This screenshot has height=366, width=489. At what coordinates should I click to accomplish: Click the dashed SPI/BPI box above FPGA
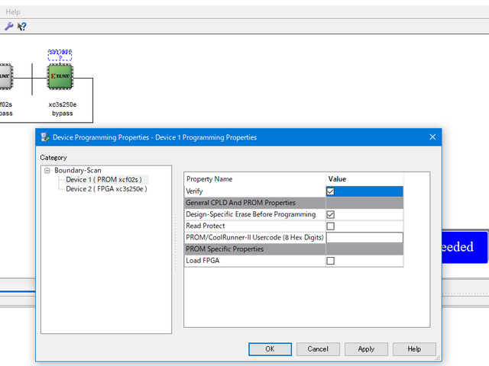60,54
